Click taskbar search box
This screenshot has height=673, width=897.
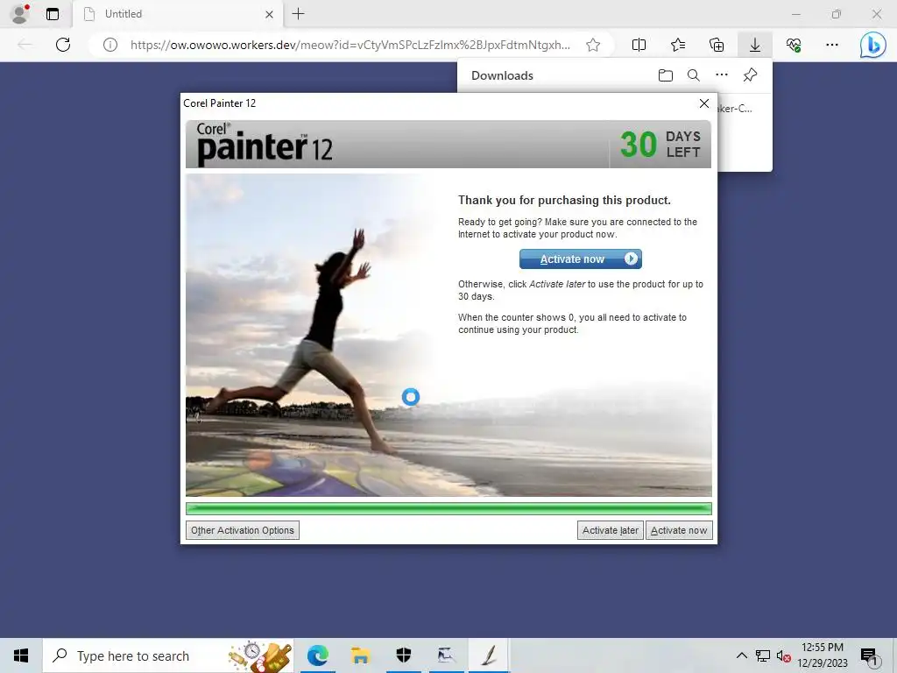[169, 655]
